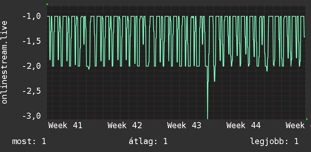Viewport: 311px width, 152px height.
Task: Click the -3,0 y-axis value
Action: [32, 116]
